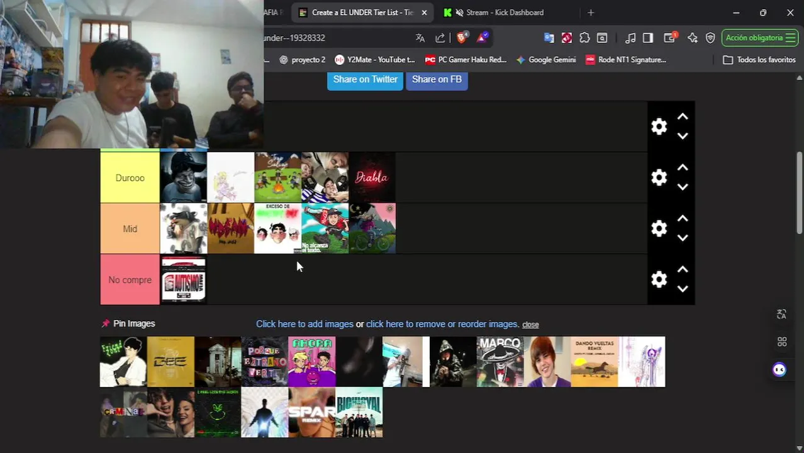The height and width of the screenshot is (453, 804).
Task: Select the AHORA cover image
Action: [312, 362]
